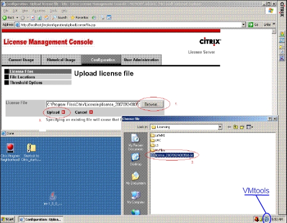
Task: Open the Favorites menu
Action: (39, 11)
